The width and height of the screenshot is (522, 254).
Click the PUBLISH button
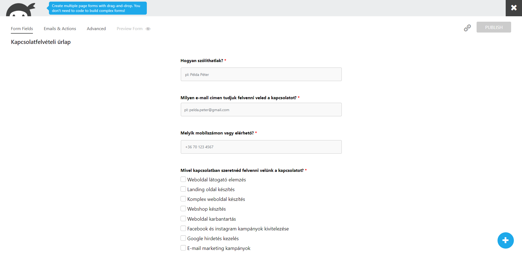tap(494, 27)
